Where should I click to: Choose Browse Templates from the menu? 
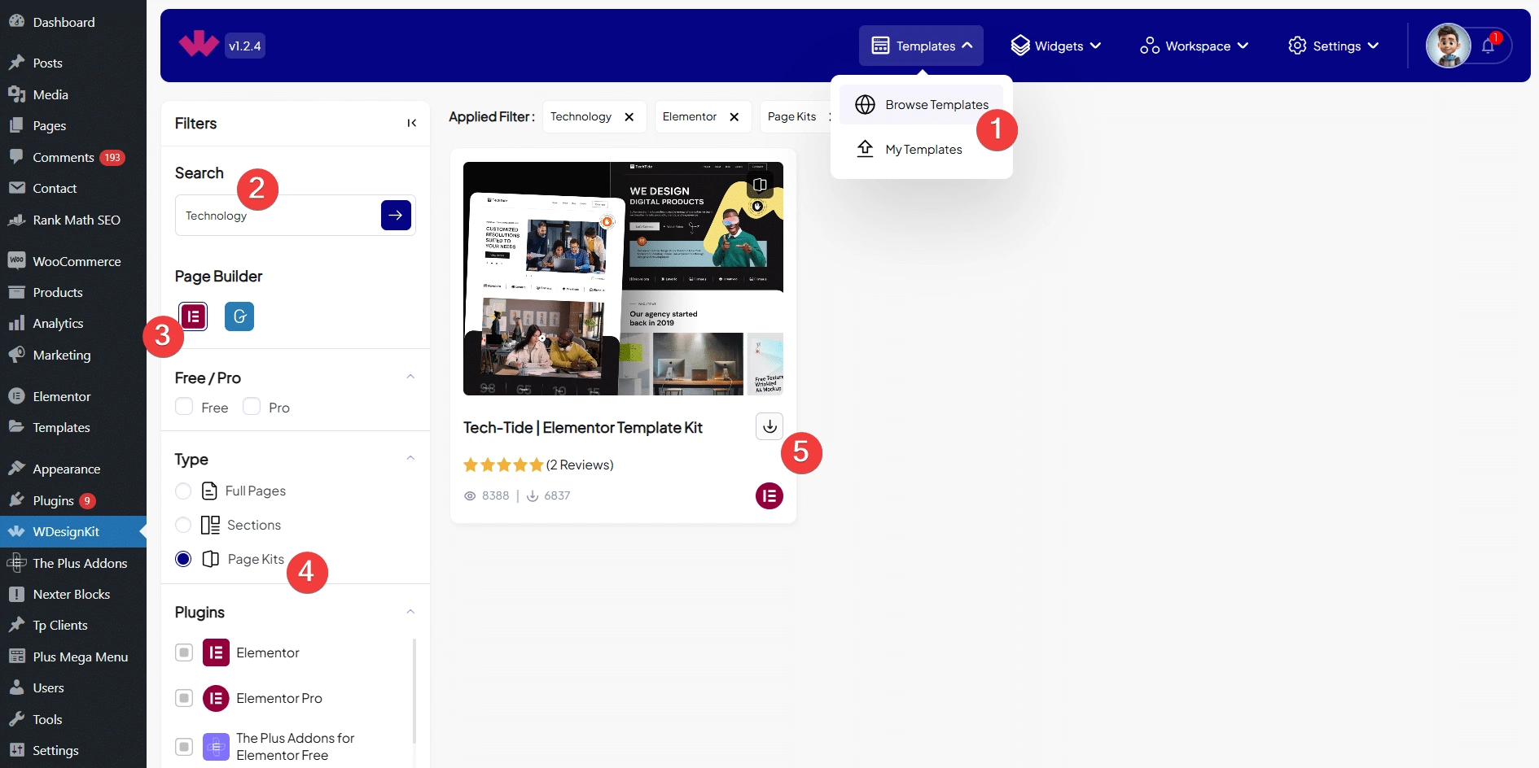coord(936,105)
